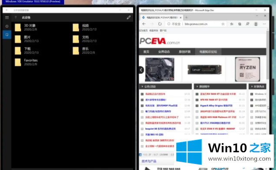276x170 pixels.
Task: Open the Favorites folder
Action: point(26,62)
